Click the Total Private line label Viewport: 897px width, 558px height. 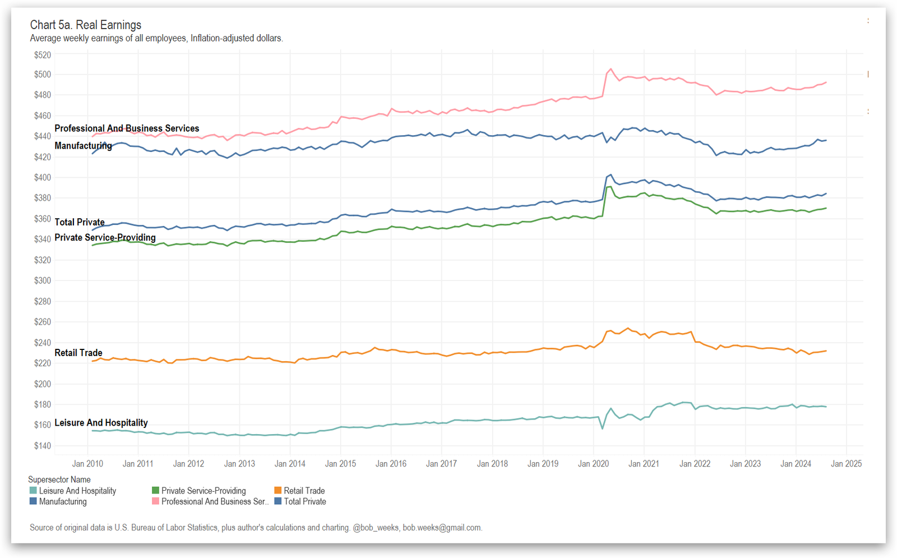click(x=80, y=222)
